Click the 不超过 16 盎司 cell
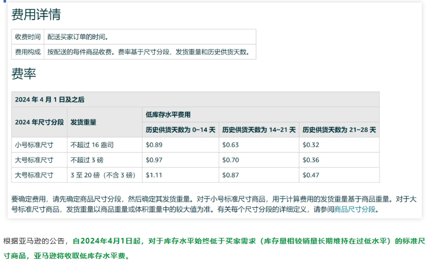Screen dimensions: 431x269 pos(105,145)
